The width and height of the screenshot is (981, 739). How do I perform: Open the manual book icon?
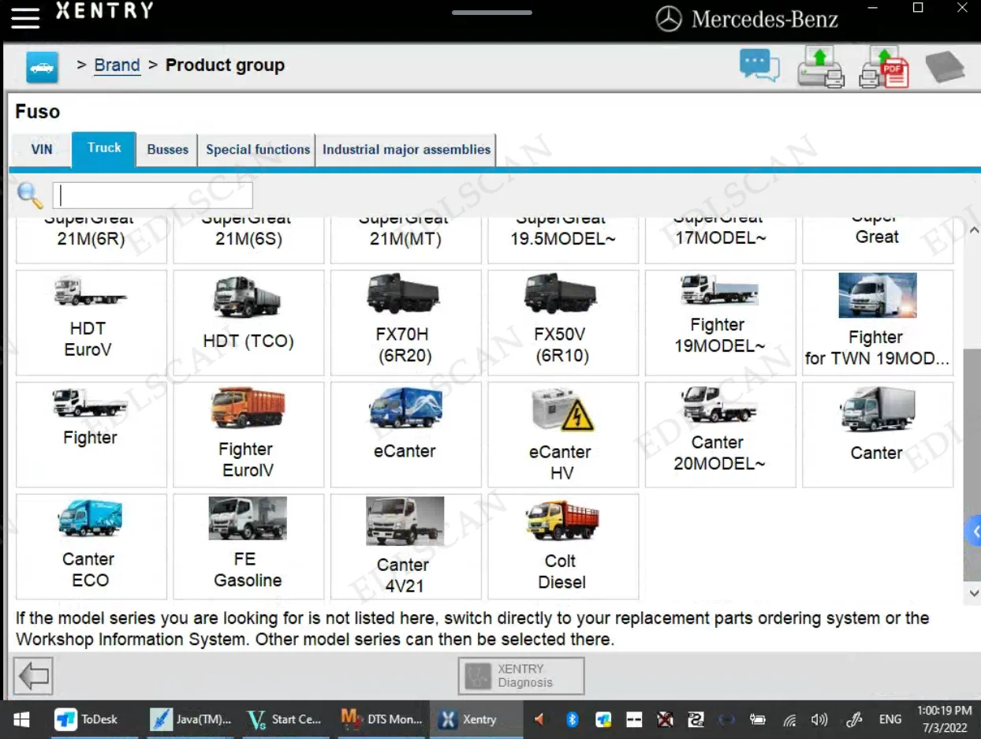[945, 67]
